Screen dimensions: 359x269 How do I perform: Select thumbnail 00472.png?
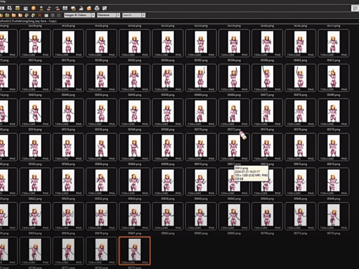pyautogui.click(x=267, y=78)
